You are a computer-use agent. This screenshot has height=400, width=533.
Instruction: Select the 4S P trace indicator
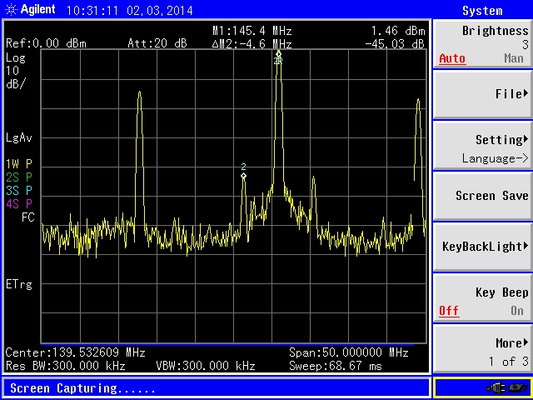point(18,203)
